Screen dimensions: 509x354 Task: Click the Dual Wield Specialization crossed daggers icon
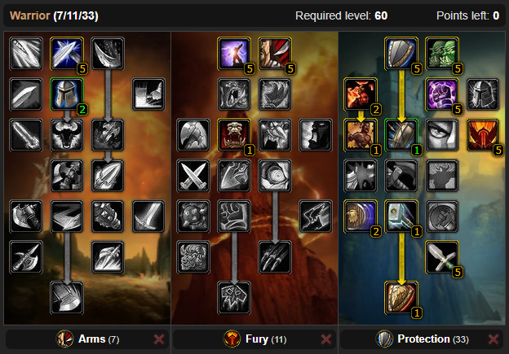click(193, 176)
